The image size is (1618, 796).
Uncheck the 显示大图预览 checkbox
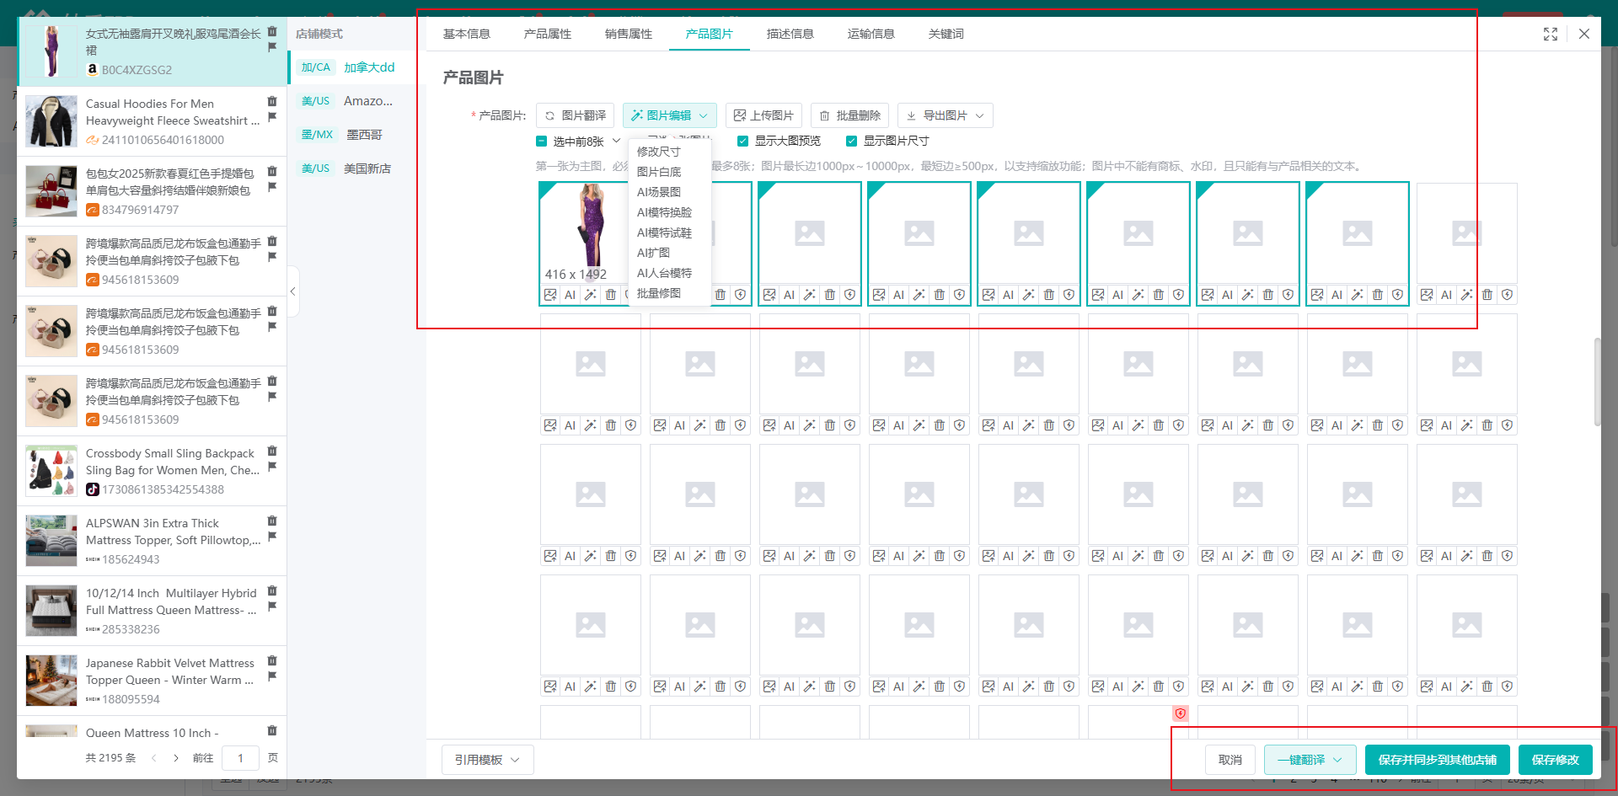coord(742,142)
